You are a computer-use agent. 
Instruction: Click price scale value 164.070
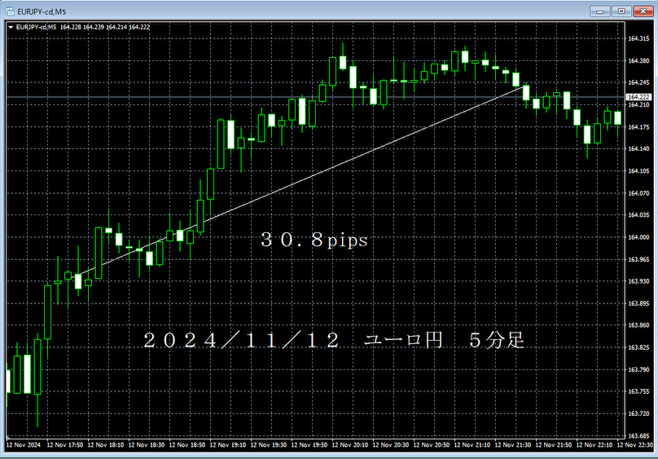638,193
